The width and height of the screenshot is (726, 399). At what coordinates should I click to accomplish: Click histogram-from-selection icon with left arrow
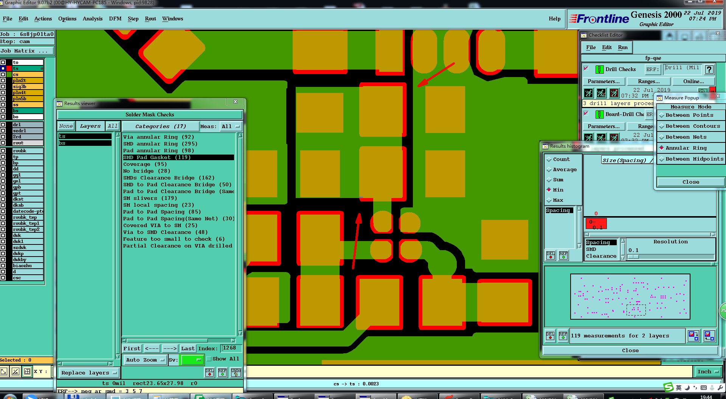(709, 336)
